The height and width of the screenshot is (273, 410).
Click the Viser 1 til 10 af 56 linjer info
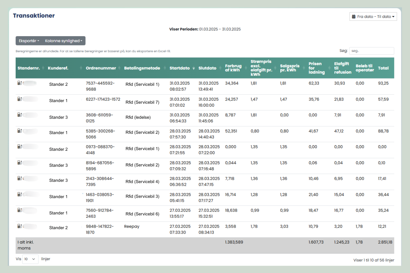tap(374, 260)
